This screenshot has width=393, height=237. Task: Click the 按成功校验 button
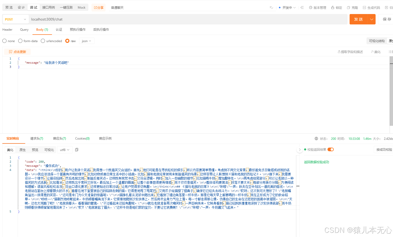point(383,149)
